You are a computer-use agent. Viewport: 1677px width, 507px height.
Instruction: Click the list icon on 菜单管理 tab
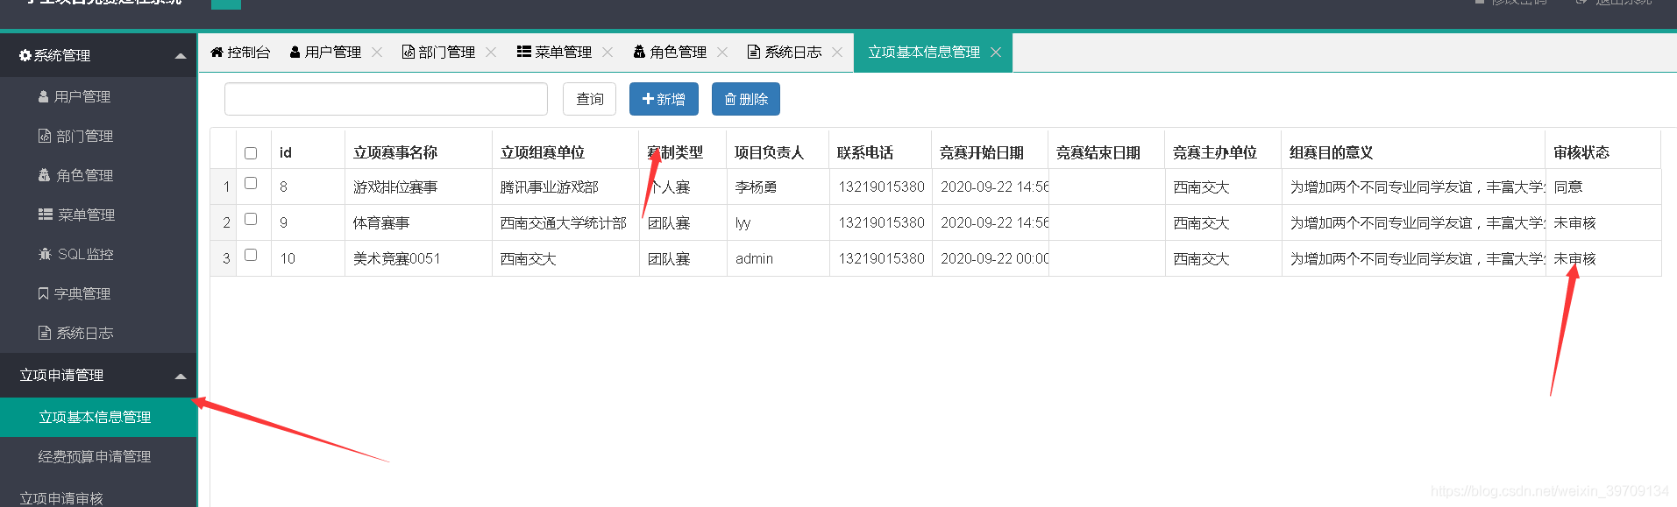(x=524, y=52)
